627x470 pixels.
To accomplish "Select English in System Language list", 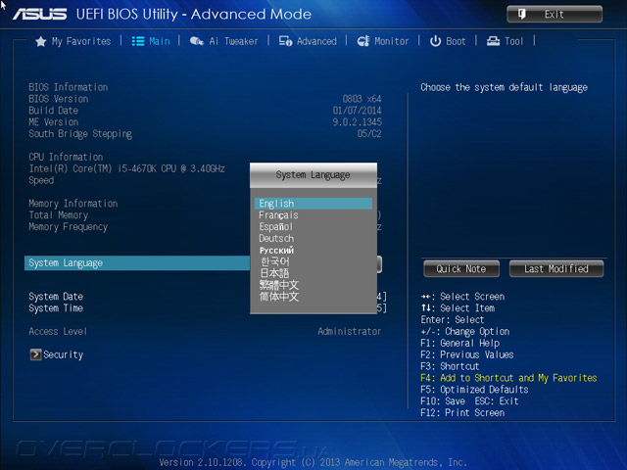I will point(313,204).
